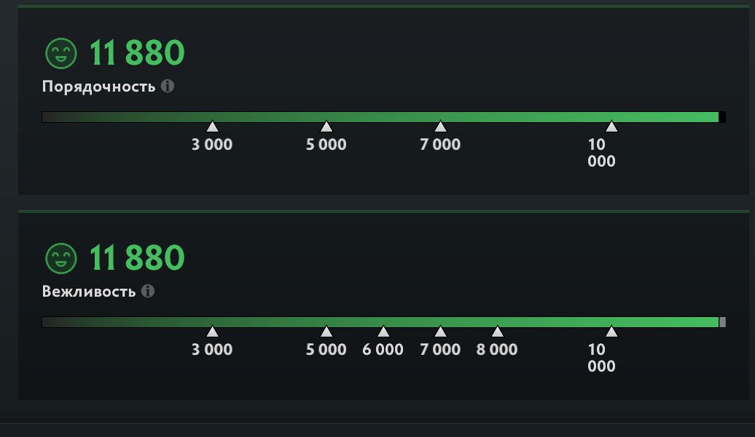This screenshot has width=755, height=437.
Task: Open the info icon next to Порядочность
Action: (168, 87)
